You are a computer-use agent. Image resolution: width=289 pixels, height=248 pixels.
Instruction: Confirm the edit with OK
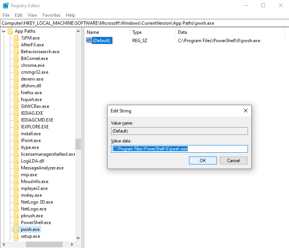[x=203, y=161]
